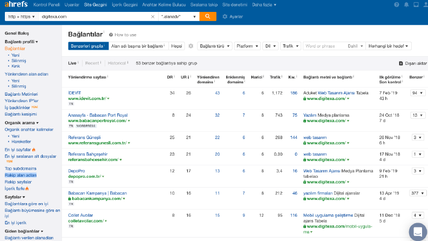
Task: Open Yönlendiren alan adları link
Action: click(26, 74)
